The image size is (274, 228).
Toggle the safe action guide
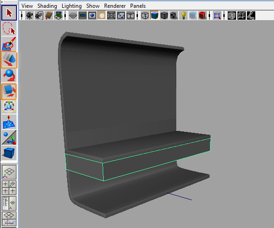[121, 16]
